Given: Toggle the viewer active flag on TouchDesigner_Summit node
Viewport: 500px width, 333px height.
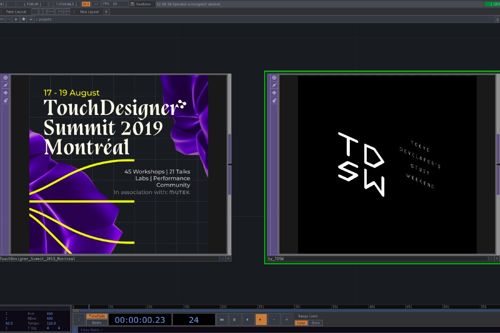Looking at the screenshot, I should click(x=6, y=78).
